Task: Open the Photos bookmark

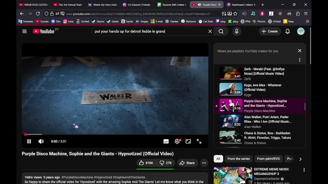Action: (259, 21)
